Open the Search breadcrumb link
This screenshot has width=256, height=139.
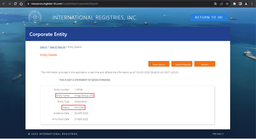click(44, 47)
